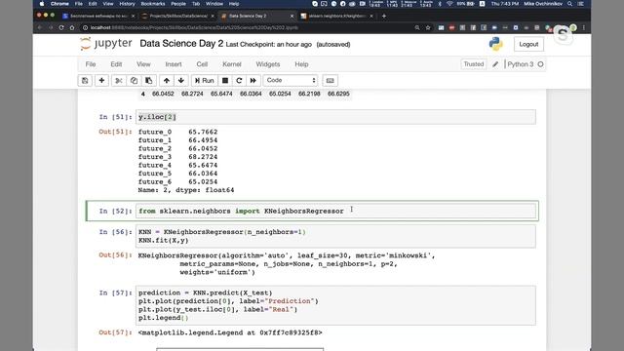The width and height of the screenshot is (624, 351).
Task: Open the Insert menu in Jupyter
Action: 174,64
